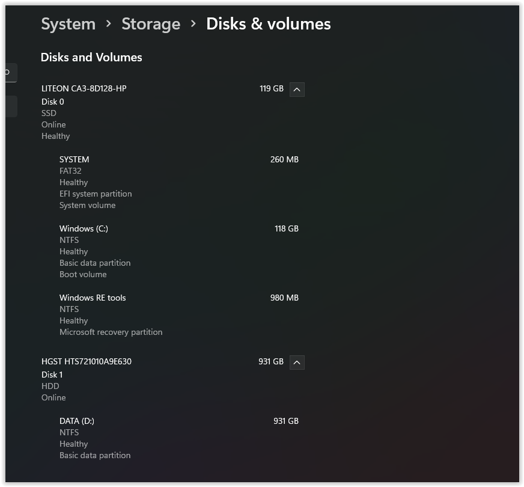Click the FAT32 file system label
Viewport: 524px width, 487px height.
(70, 171)
